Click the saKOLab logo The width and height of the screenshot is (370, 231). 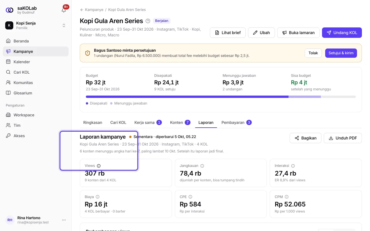tap(10, 10)
